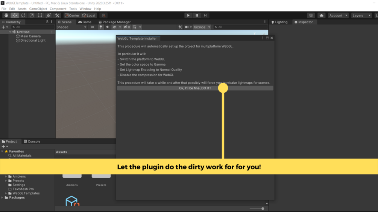This screenshot has height=212, width=378.
Task: Collapse the Favorites group
Action: coord(2,152)
